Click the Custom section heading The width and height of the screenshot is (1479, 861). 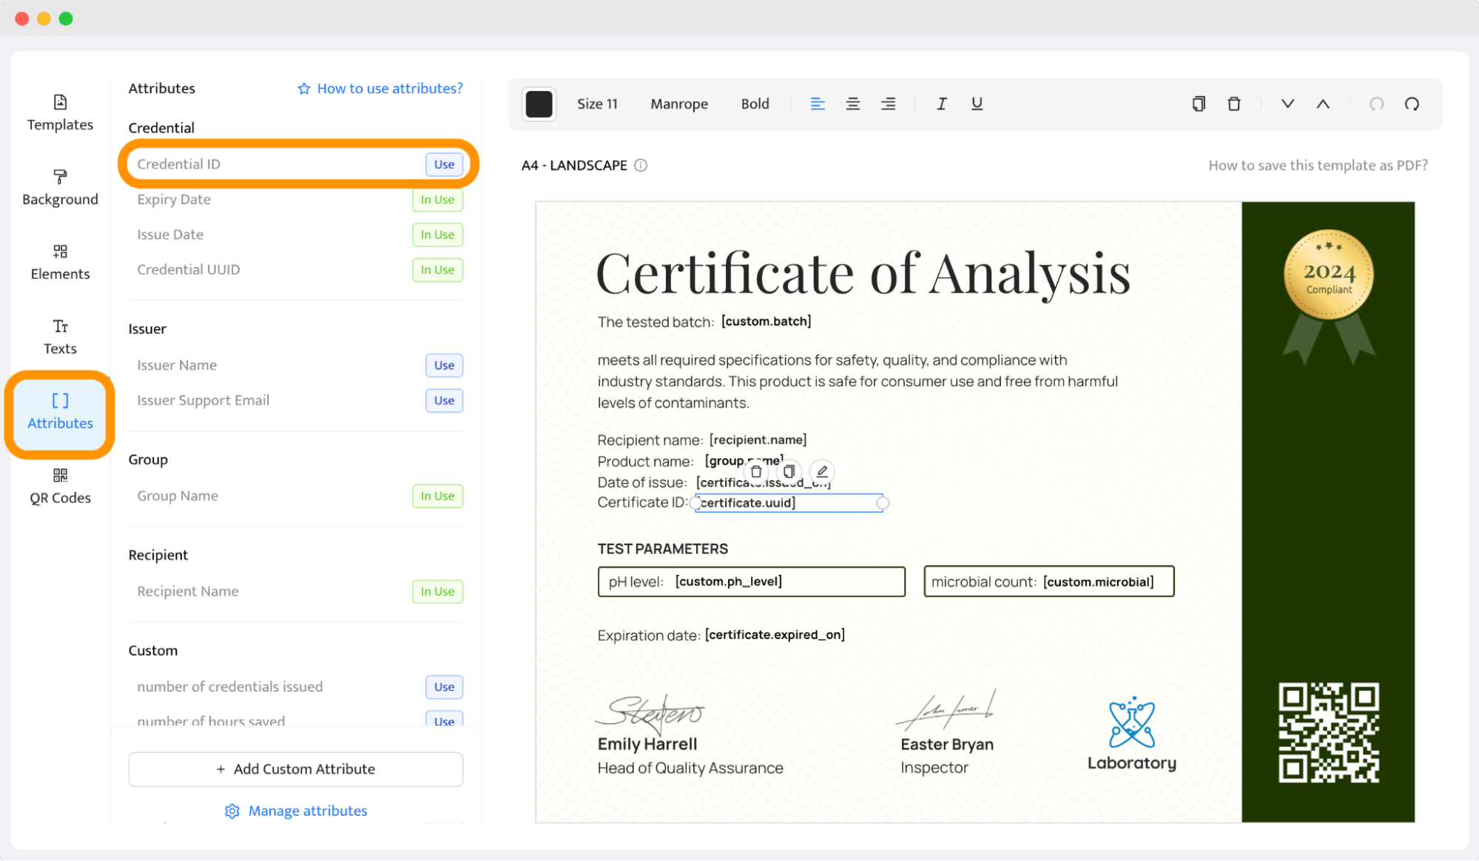tap(153, 651)
